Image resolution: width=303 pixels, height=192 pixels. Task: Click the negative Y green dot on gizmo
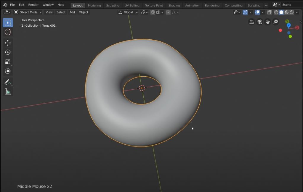pos(290,36)
